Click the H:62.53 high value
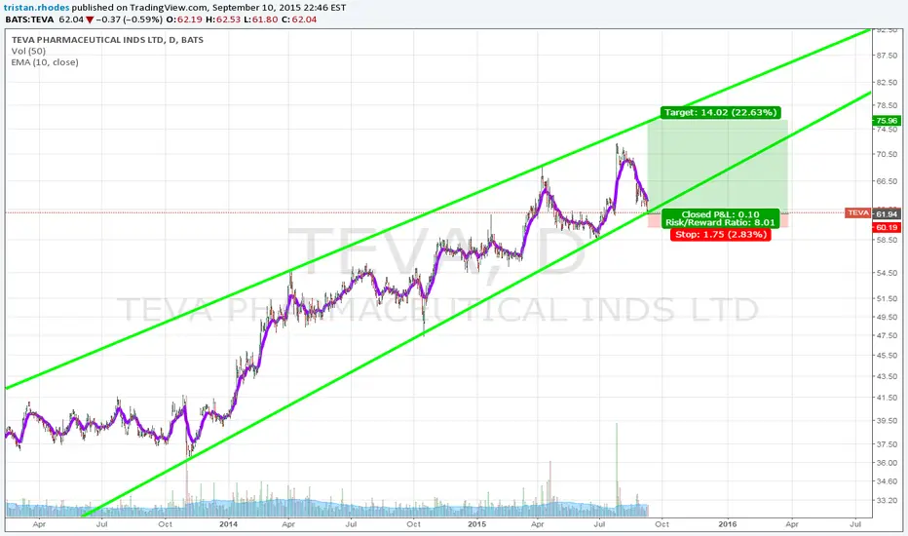908x536 pixels. 223,19
